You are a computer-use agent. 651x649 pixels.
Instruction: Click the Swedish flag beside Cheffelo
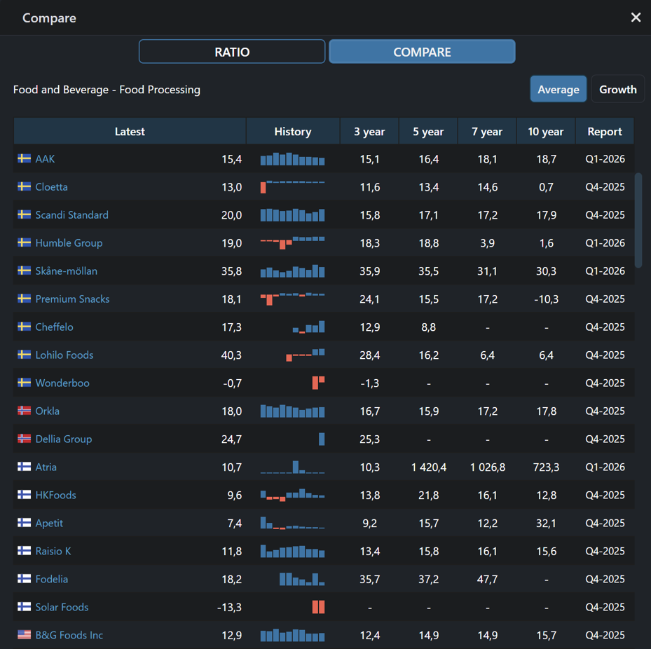pos(24,327)
